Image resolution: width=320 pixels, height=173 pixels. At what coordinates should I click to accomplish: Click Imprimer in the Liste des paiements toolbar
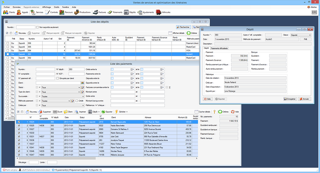click(80, 112)
